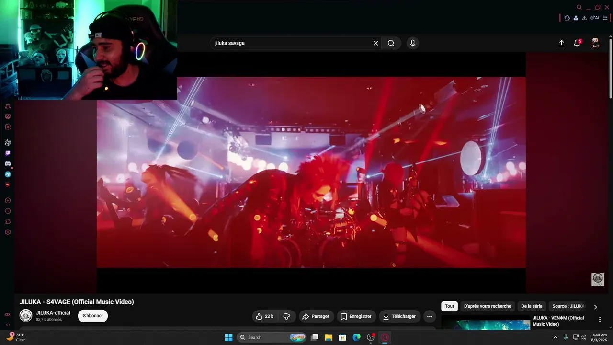Open File Explorer from the taskbar
613x345 pixels.
click(x=329, y=337)
